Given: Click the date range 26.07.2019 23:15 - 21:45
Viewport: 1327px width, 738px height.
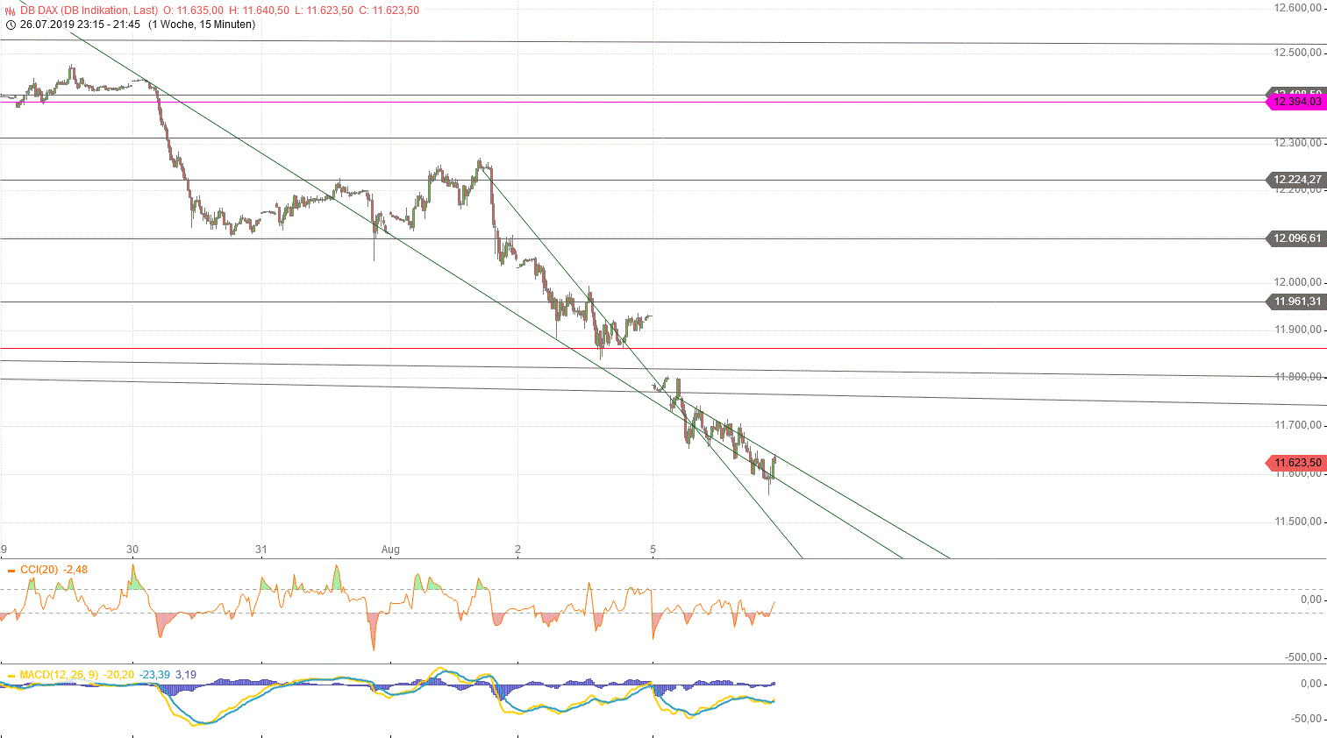Looking at the screenshot, I should coord(81,25).
